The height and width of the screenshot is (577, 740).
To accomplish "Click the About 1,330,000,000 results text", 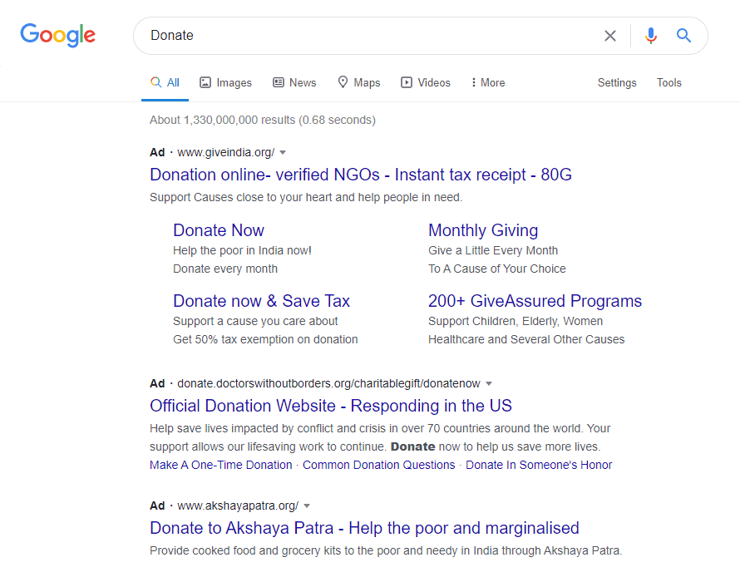I will coord(263,120).
